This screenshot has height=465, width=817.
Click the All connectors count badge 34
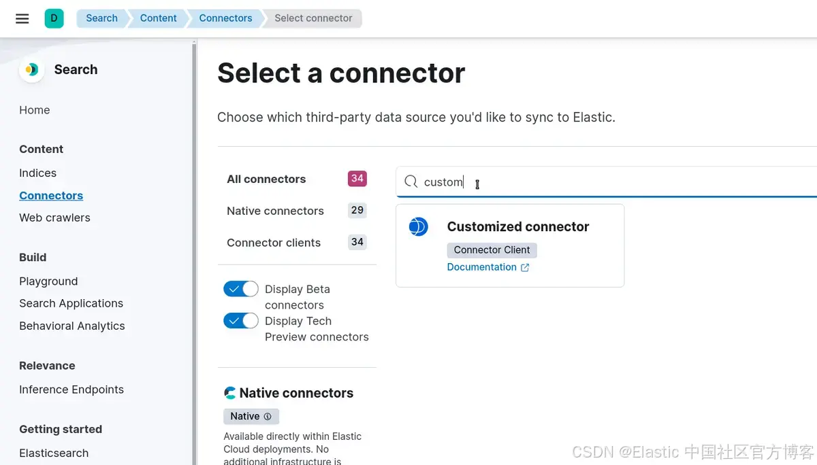357,179
